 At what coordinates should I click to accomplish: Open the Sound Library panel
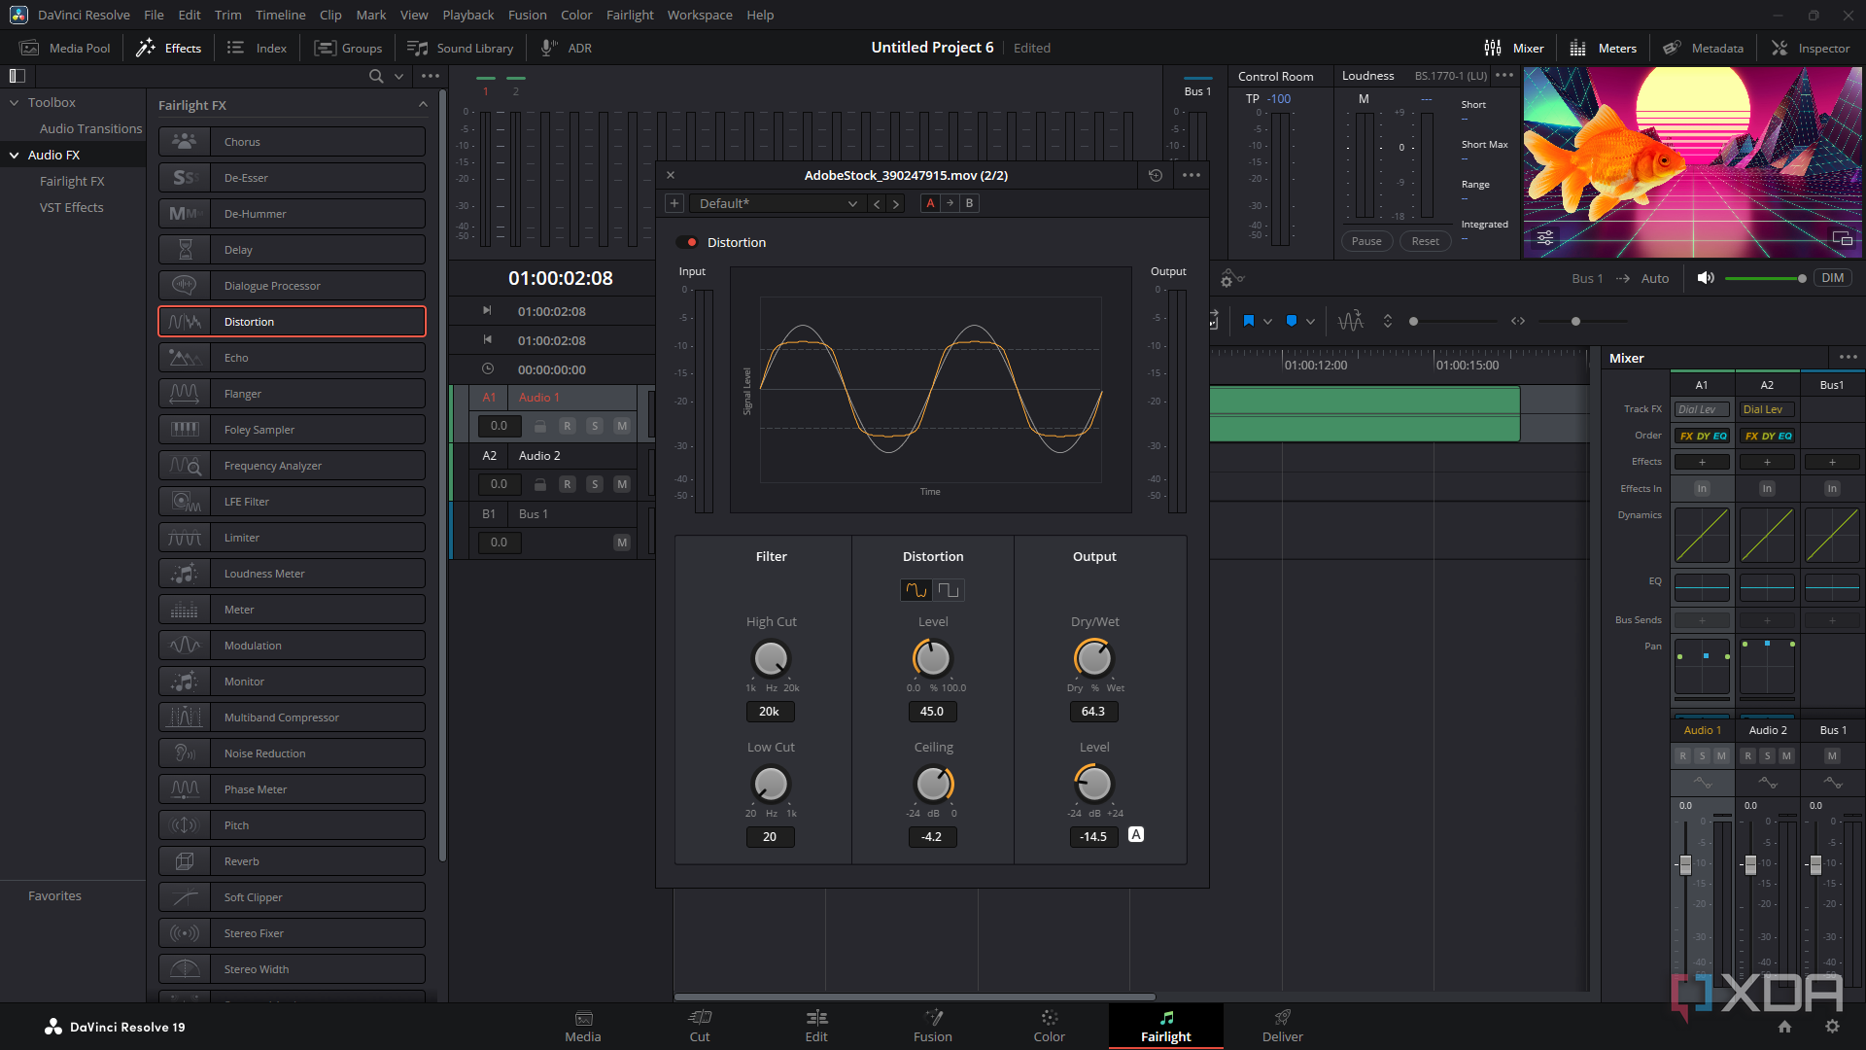[x=461, y=48]
